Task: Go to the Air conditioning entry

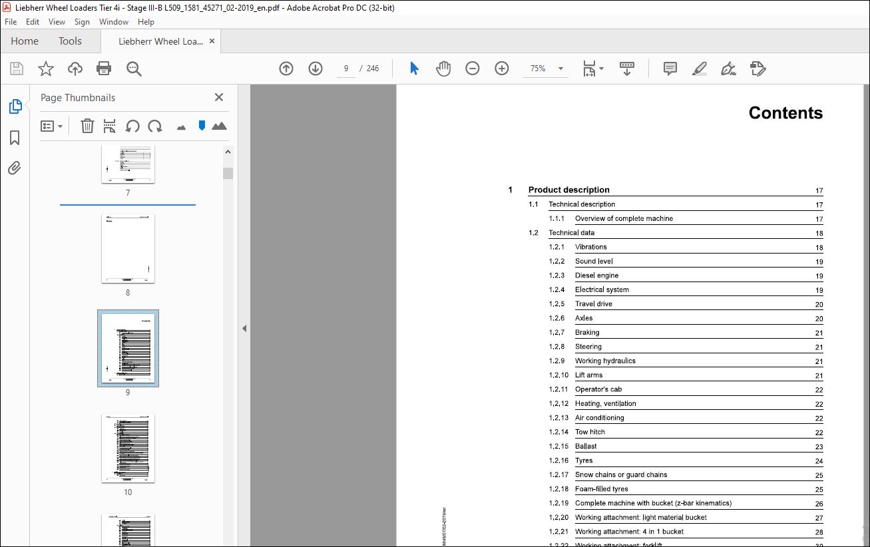Action: click(600, 418)
